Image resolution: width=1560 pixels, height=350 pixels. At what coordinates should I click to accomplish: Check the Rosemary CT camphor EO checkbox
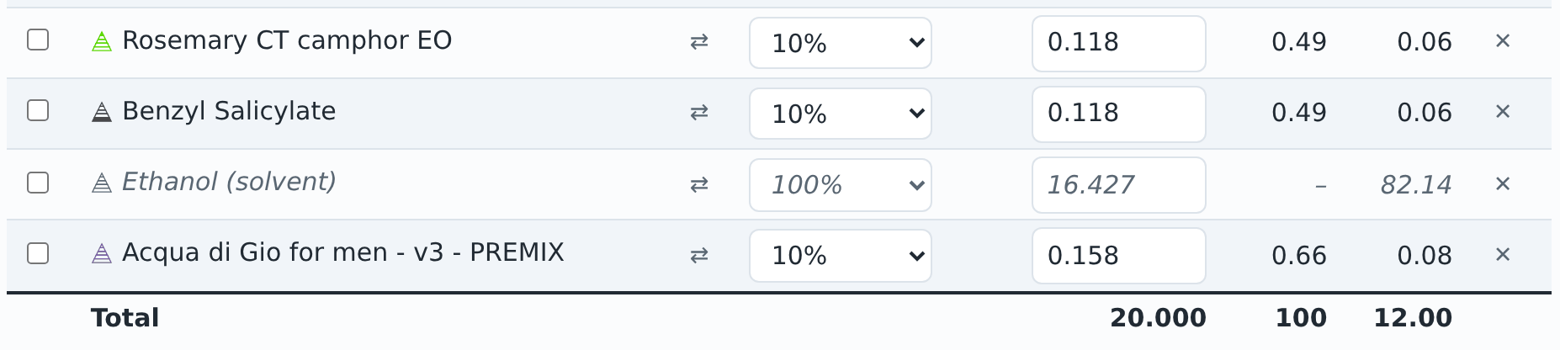pyautogui.click(x=38, y=40)
